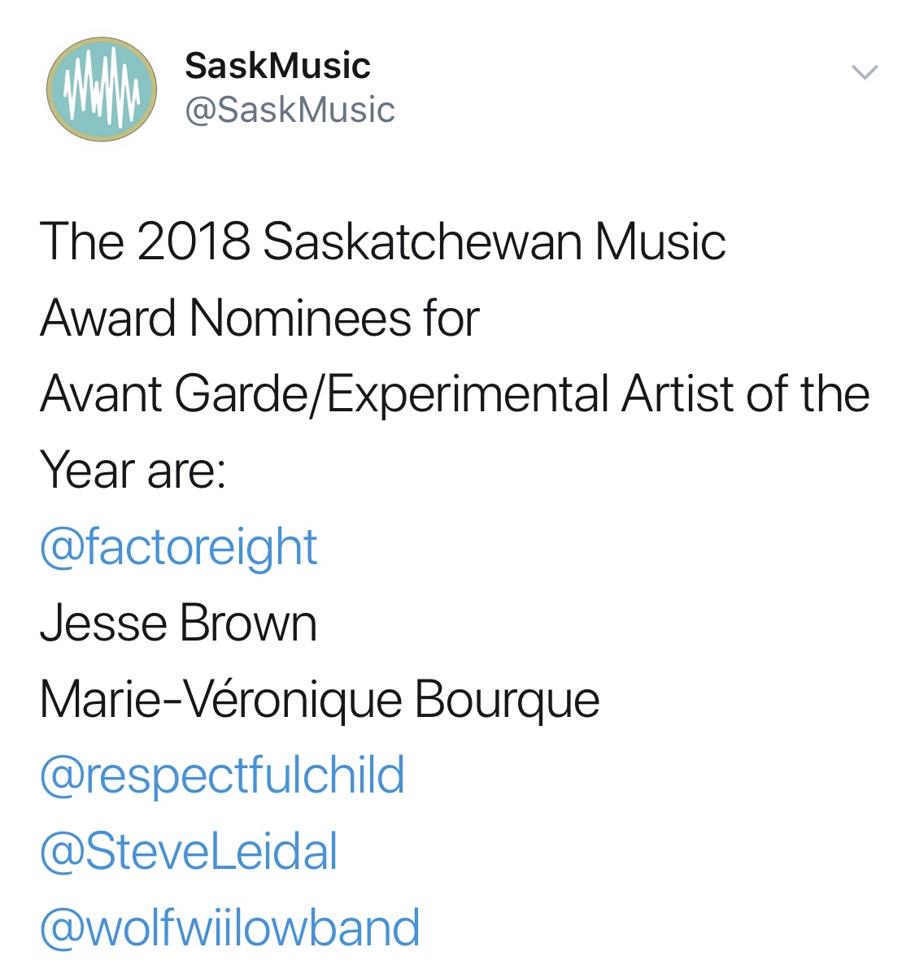Click the "Avant Garde/Experimental" text
The image size is (915, 973).
(x=325, y=395)
